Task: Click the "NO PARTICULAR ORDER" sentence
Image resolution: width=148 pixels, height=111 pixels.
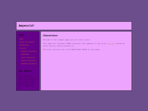Action: (72, 49)
